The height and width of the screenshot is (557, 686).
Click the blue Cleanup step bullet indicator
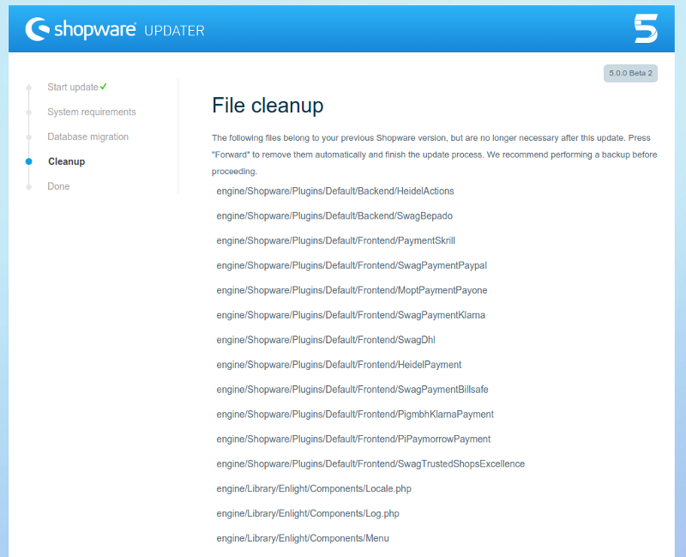click(x=28, y=161)
